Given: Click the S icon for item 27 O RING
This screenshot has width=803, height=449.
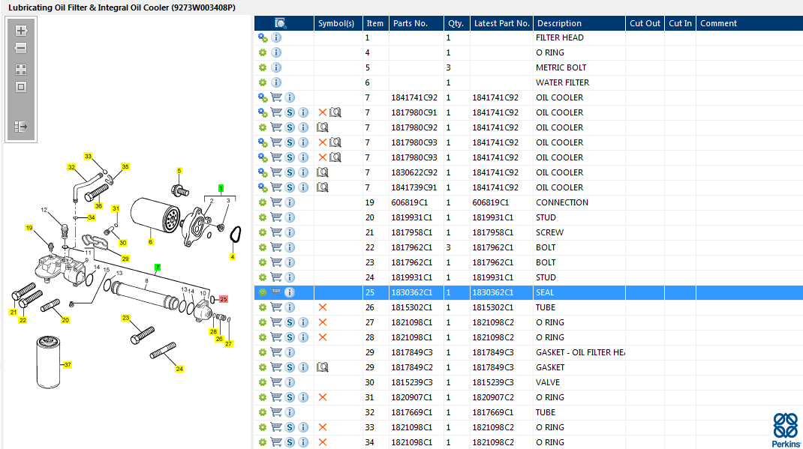Looking at the screenshot, I should pyautogui.click(x=290, y=322).
